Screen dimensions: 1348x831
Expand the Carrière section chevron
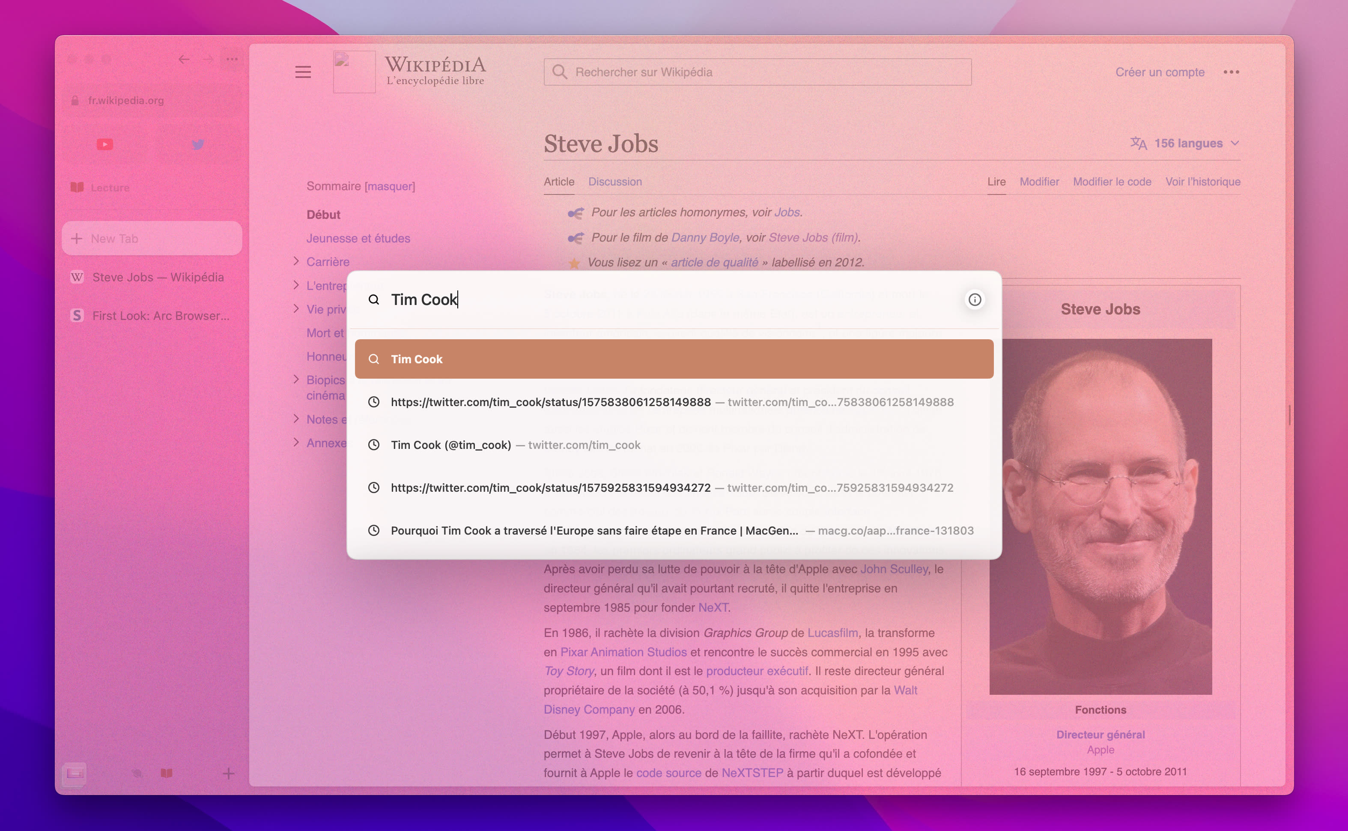[x=296, y=261]
